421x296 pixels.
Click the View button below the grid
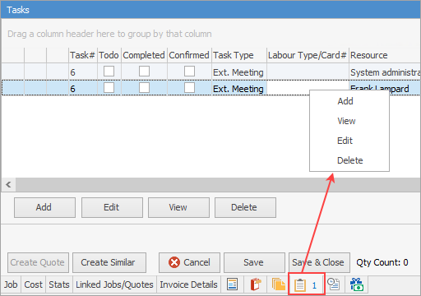tap(178, 207)
